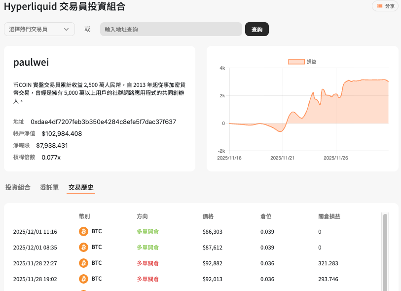401x291 pixels.
Task: Click BTC coin icon in 22:27 row
Action: pos(84,263)
